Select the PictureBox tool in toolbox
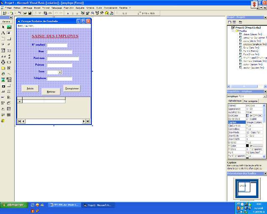267x214 pixels. 9,27
